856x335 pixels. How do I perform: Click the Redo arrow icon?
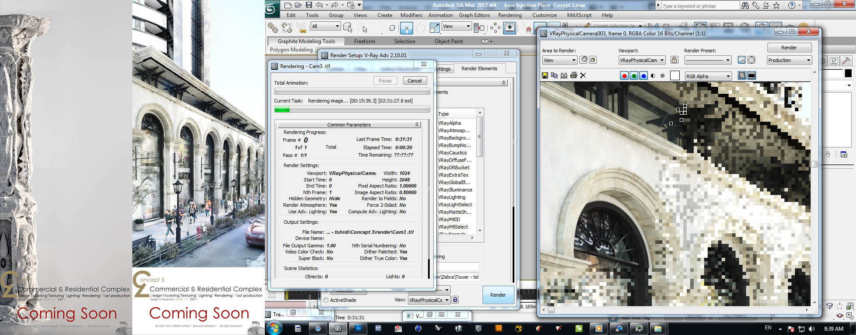coord(335,5)
